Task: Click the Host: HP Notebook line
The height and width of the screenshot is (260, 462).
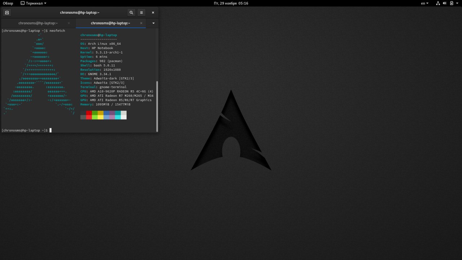Action: [97, 48]
